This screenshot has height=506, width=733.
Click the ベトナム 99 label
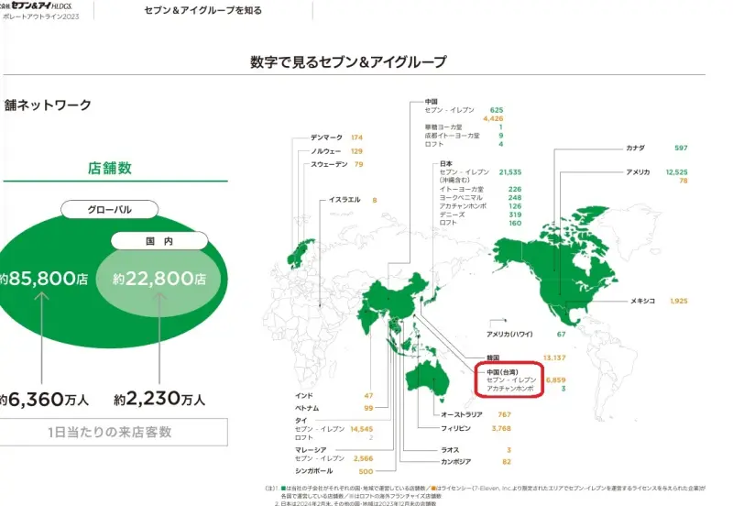pos(334,408)
